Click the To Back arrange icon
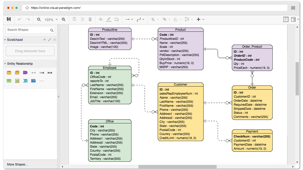Screen dimensions: 303x170 tap(164, 19)
